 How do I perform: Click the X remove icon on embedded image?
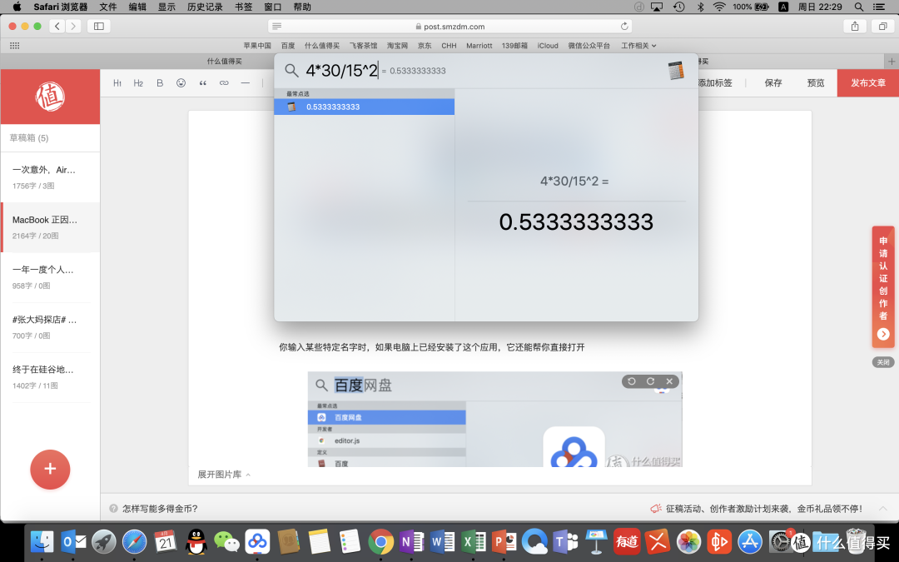(669, 381)
